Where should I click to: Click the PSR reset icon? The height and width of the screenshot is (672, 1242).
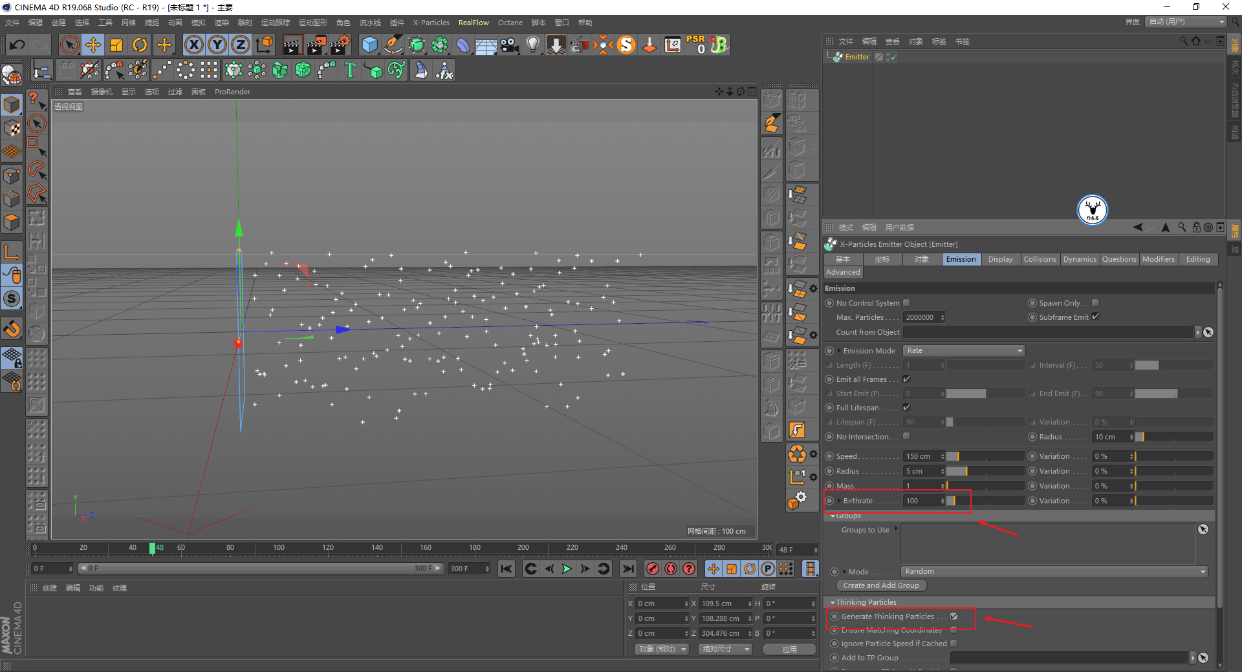pyautogui.click(x=696, y=45)
